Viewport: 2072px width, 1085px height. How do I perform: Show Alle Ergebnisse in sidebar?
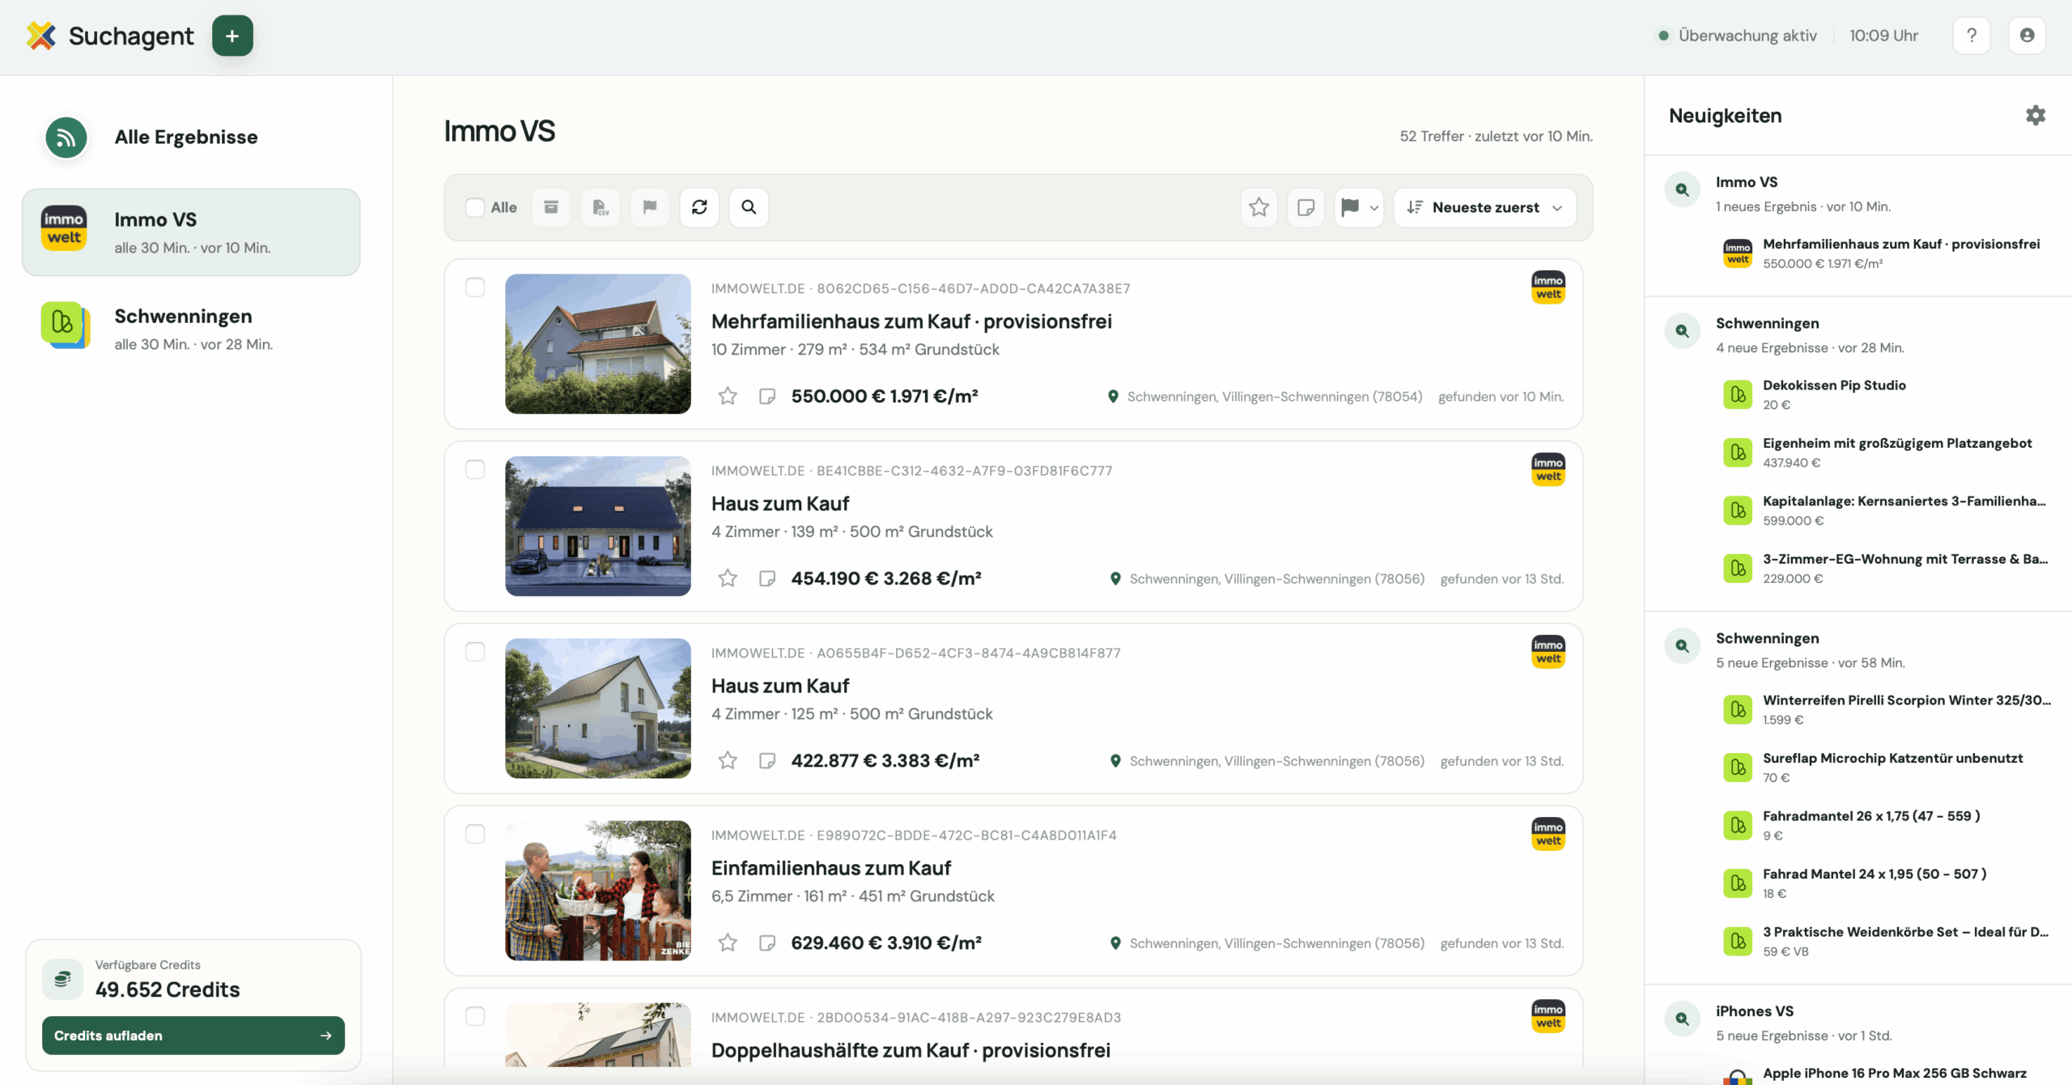coord(191,138)
